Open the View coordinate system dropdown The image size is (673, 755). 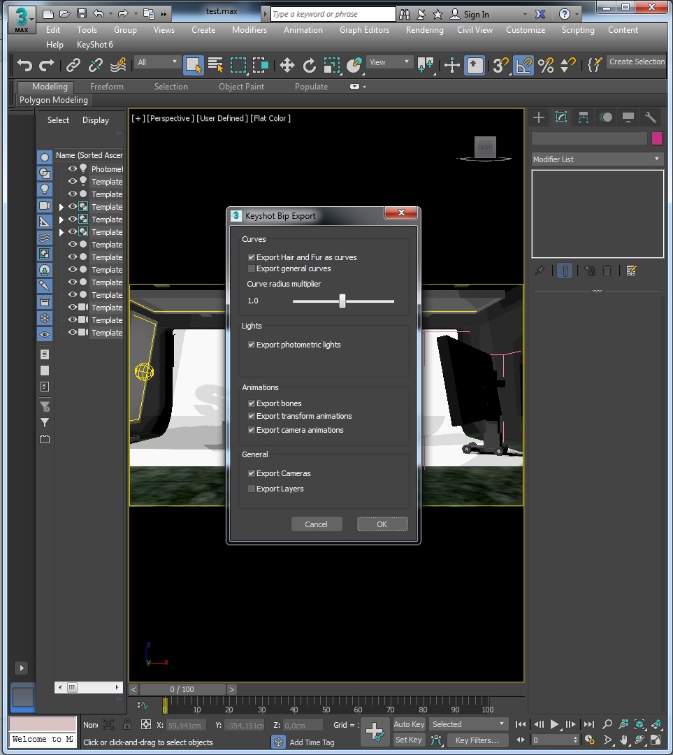[x=390, y=62]
